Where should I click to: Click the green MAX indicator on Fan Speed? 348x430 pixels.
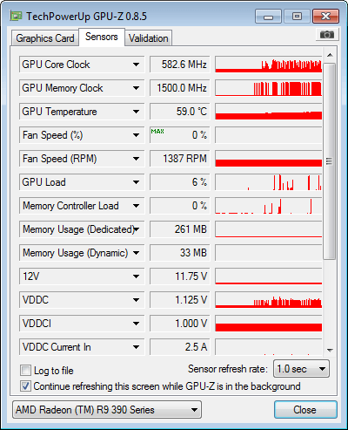(x=157, y=132)
